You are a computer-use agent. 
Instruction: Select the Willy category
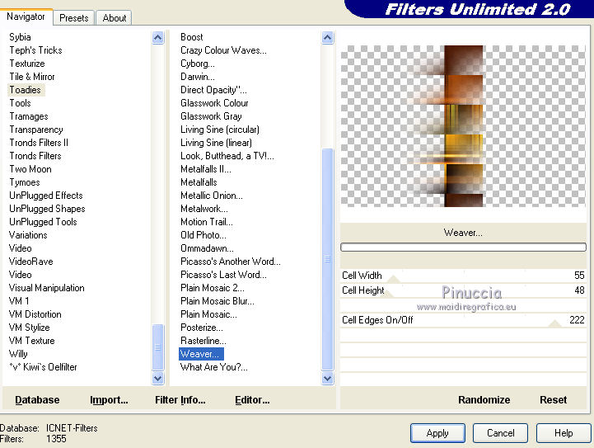coord(18,354)
